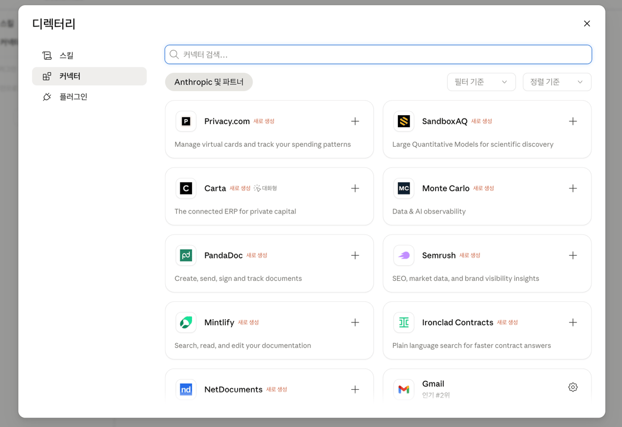
Task: Click the 인기 #2위 label under Gmail
Action: tap(436, 395)
